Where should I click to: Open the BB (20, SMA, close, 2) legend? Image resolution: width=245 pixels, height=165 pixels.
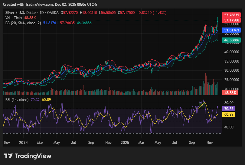tap(23, 23)
